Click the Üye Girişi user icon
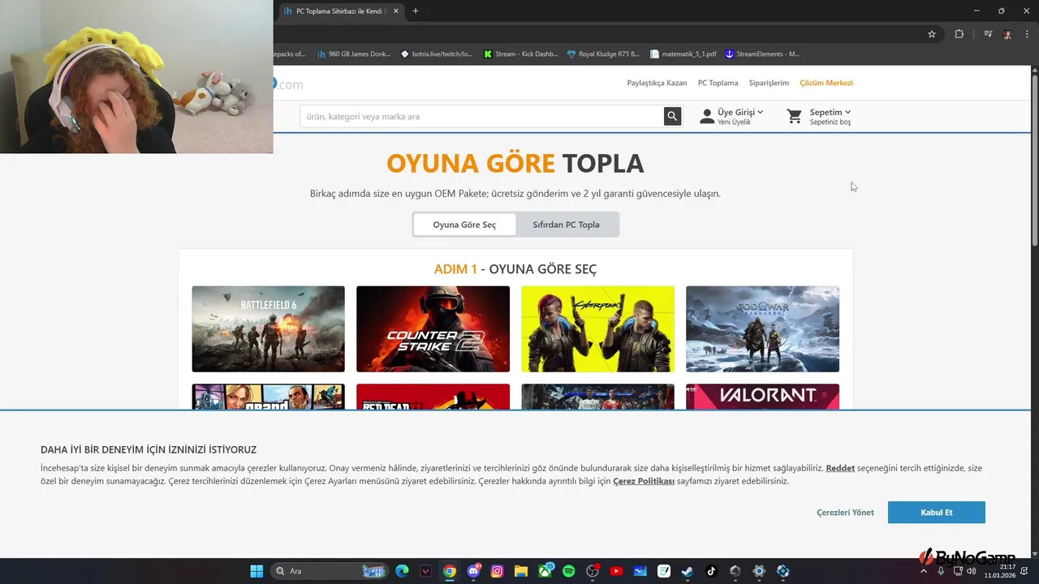The height and width of the screenshot is (584, 1039). click(707, 117)
